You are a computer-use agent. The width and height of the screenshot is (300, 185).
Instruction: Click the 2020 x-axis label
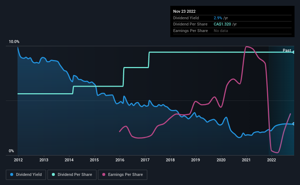221,160
